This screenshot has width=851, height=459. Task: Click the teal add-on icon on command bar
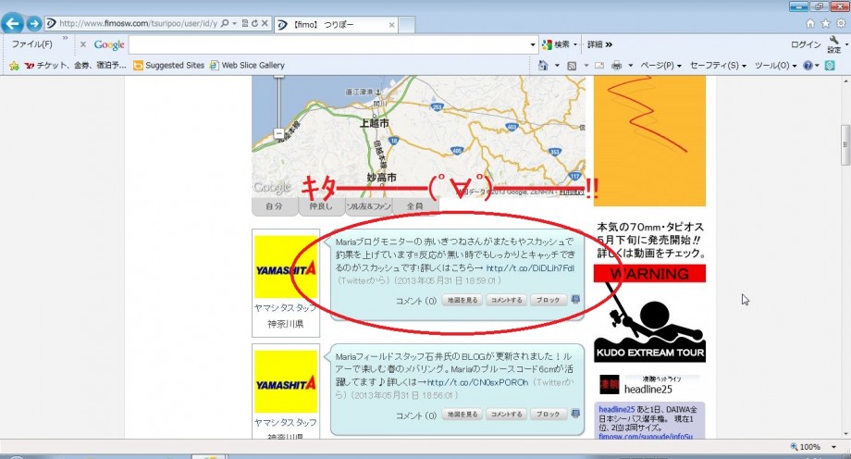tap(830, 65)
